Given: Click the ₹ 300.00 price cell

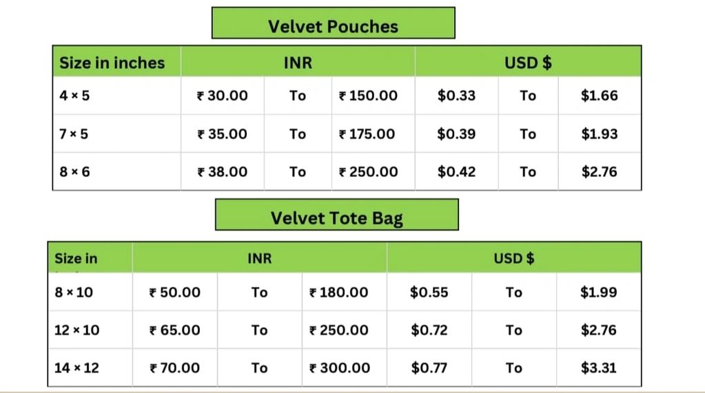Looking at the screenshot, I should [x=340, y=368].
